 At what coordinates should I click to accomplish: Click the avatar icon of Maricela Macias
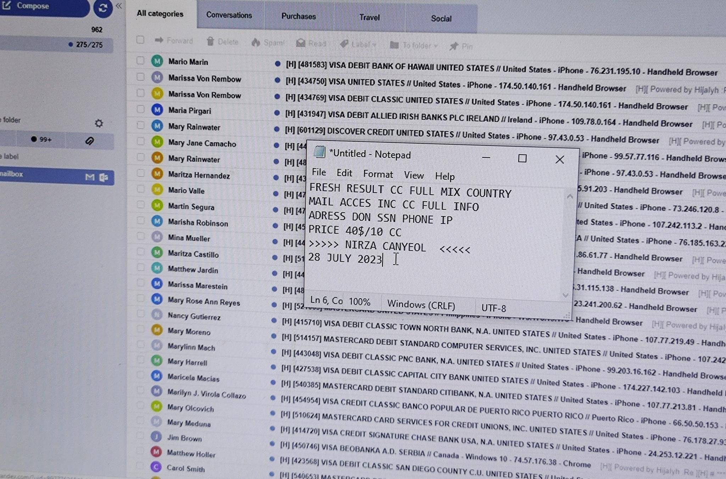click(157, 375)
